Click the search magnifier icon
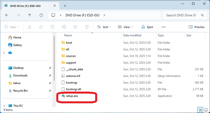Image resolution: width=210 pixels, height=113 pixels. 202,15
